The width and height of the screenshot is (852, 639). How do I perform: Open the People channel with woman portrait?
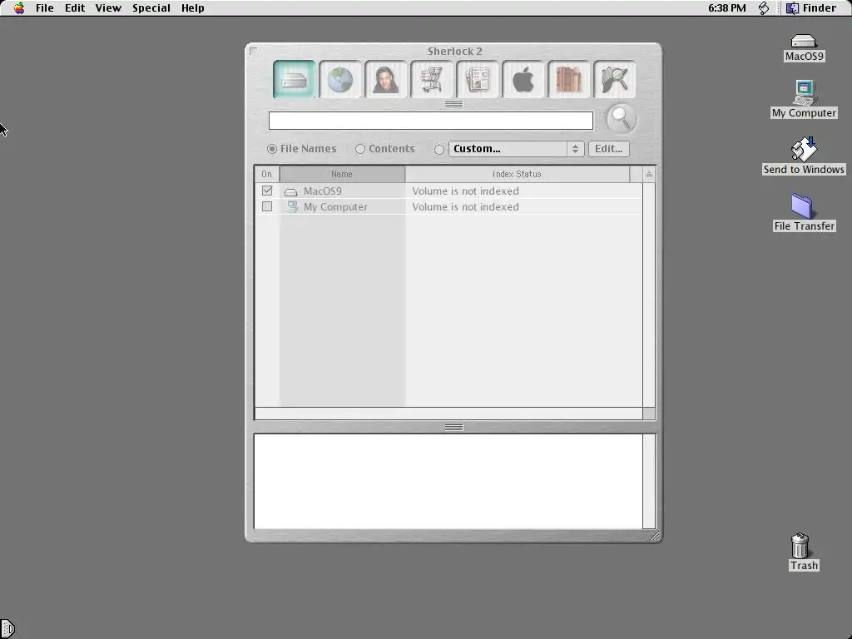pyautogui.click(x=386, y=79)
